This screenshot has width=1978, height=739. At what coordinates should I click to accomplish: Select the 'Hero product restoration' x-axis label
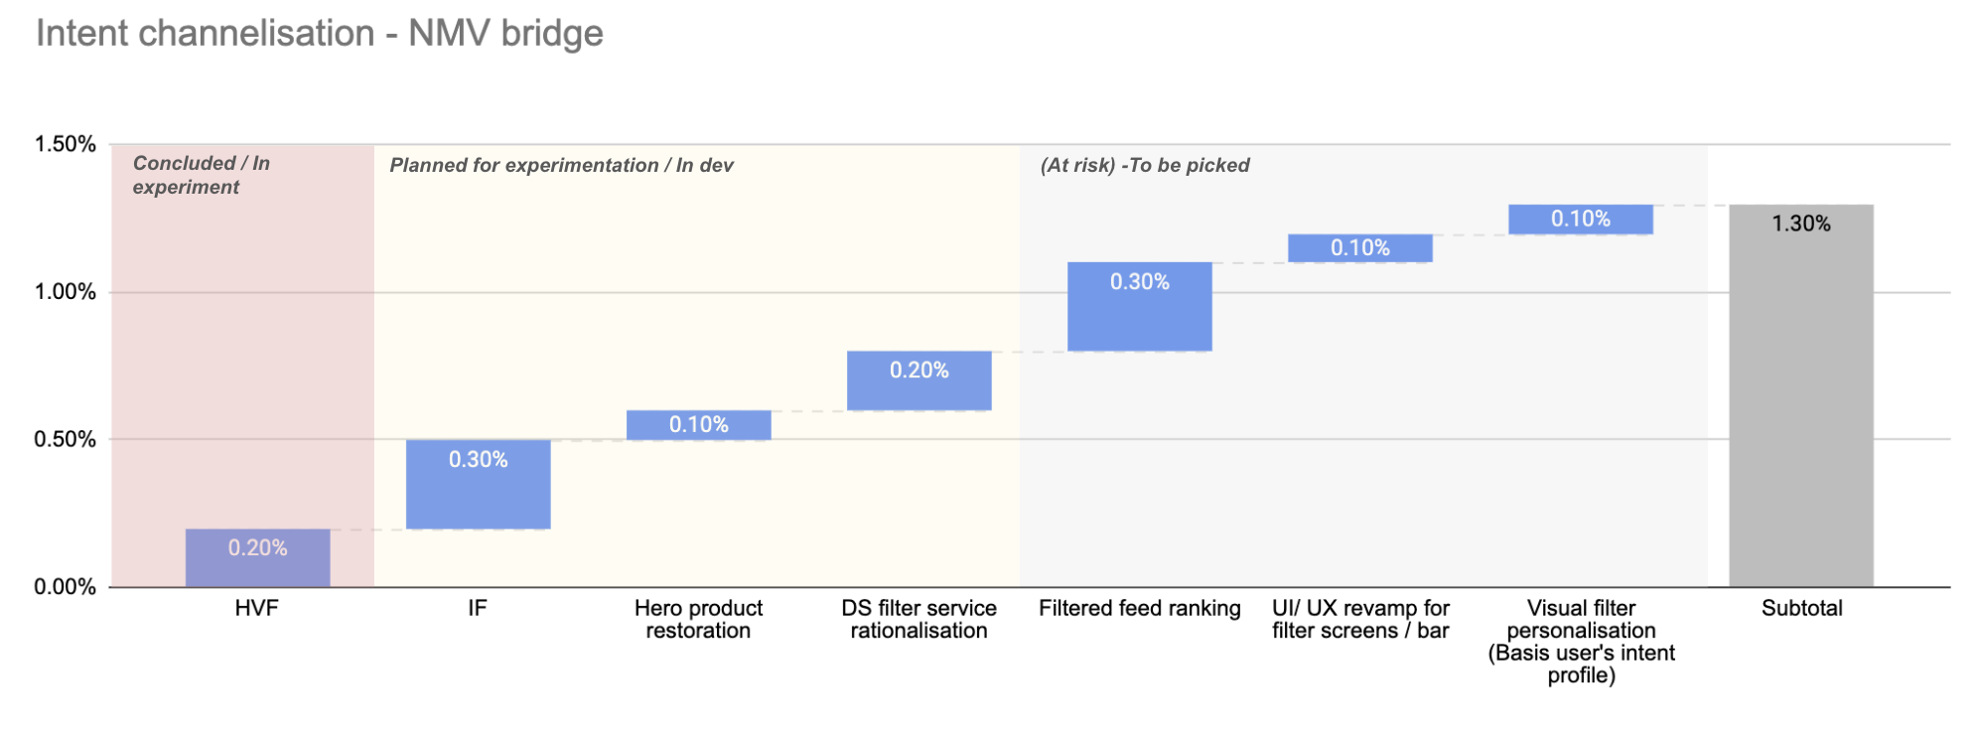698,619
